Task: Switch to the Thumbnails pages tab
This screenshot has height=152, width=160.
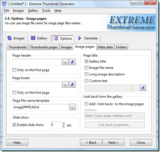Action: tap(44, 47)
